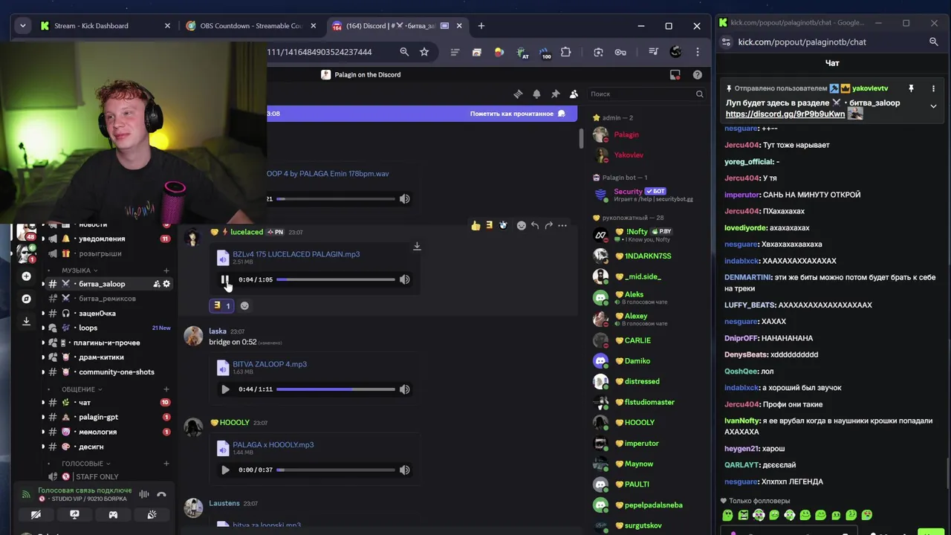Open emoji reaction picker in message hover bar
This screenshot has height=535, width=951.
tap(521, 225)
